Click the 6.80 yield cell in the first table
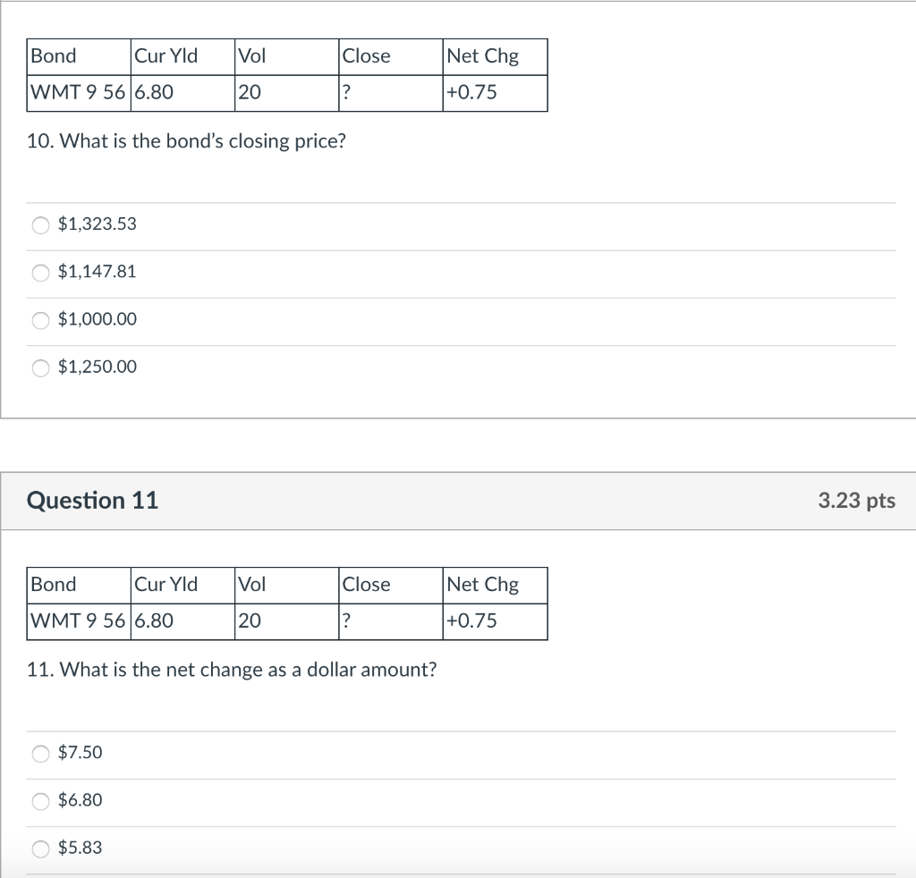The width and height of the screenshot is (916, 878). (154, 92)
